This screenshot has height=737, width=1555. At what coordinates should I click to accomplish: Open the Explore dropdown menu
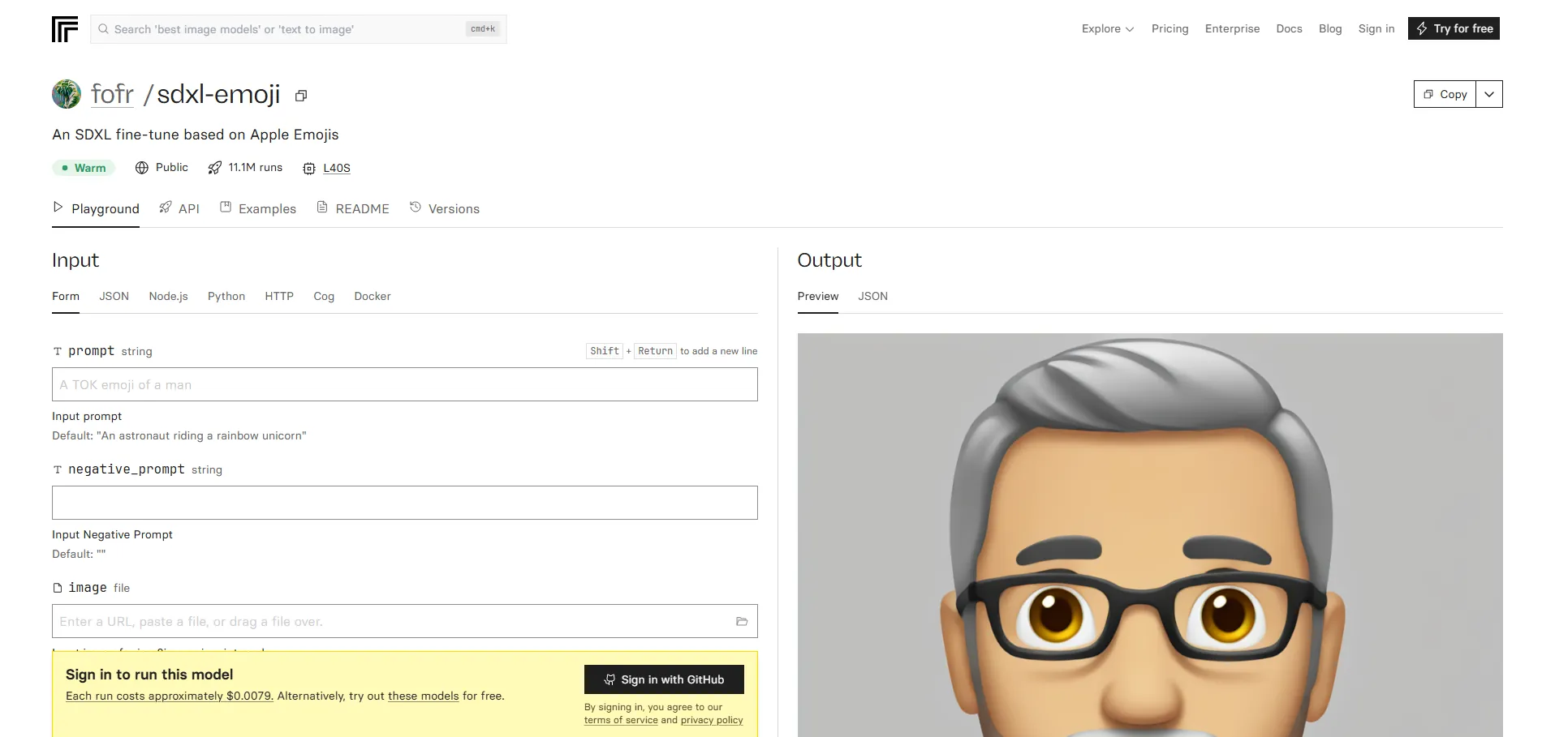click(x=1107, y=28)
